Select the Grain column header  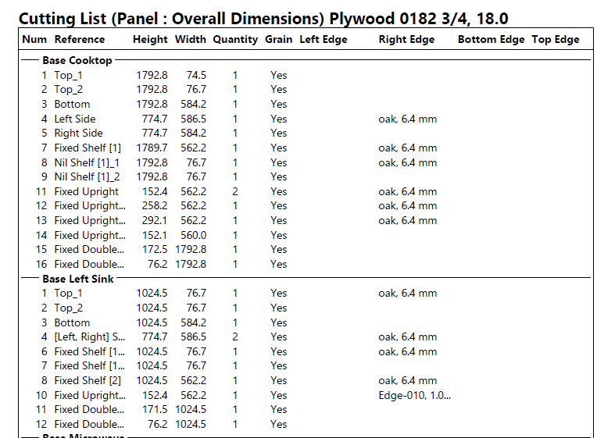tap(279, 40)
